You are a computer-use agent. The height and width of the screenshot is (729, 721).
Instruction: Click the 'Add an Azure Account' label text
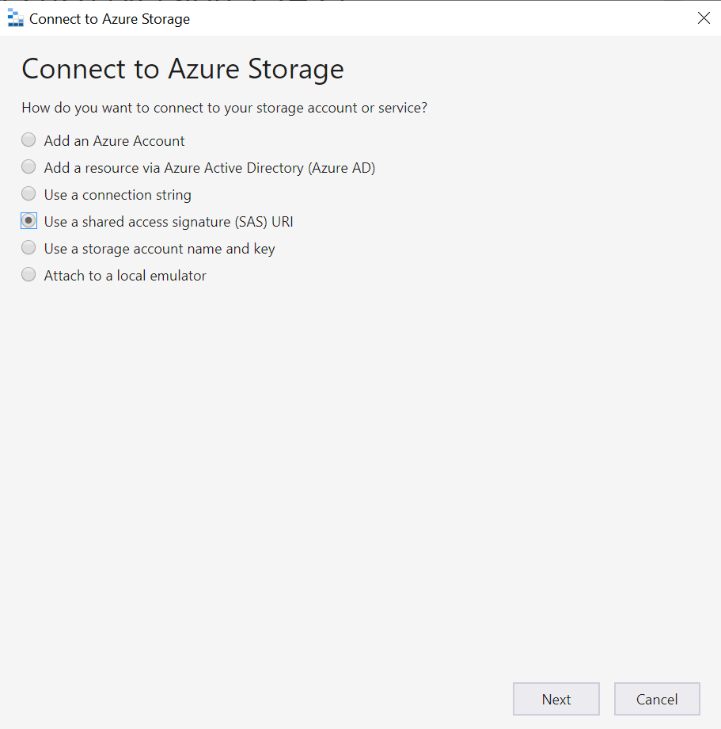pos(114,140)
